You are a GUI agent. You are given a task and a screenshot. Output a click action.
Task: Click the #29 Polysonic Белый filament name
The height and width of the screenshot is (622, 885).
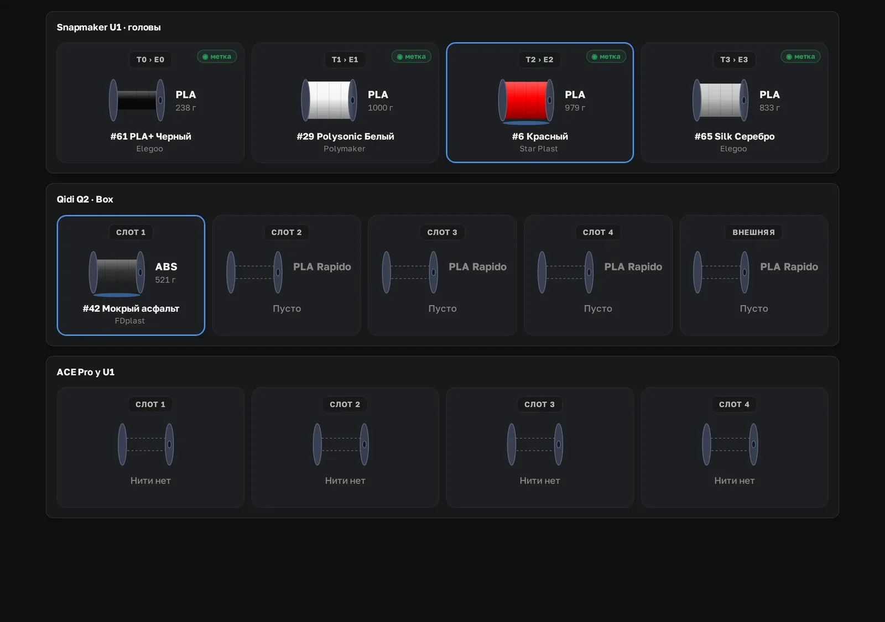[x=345, y=137]
